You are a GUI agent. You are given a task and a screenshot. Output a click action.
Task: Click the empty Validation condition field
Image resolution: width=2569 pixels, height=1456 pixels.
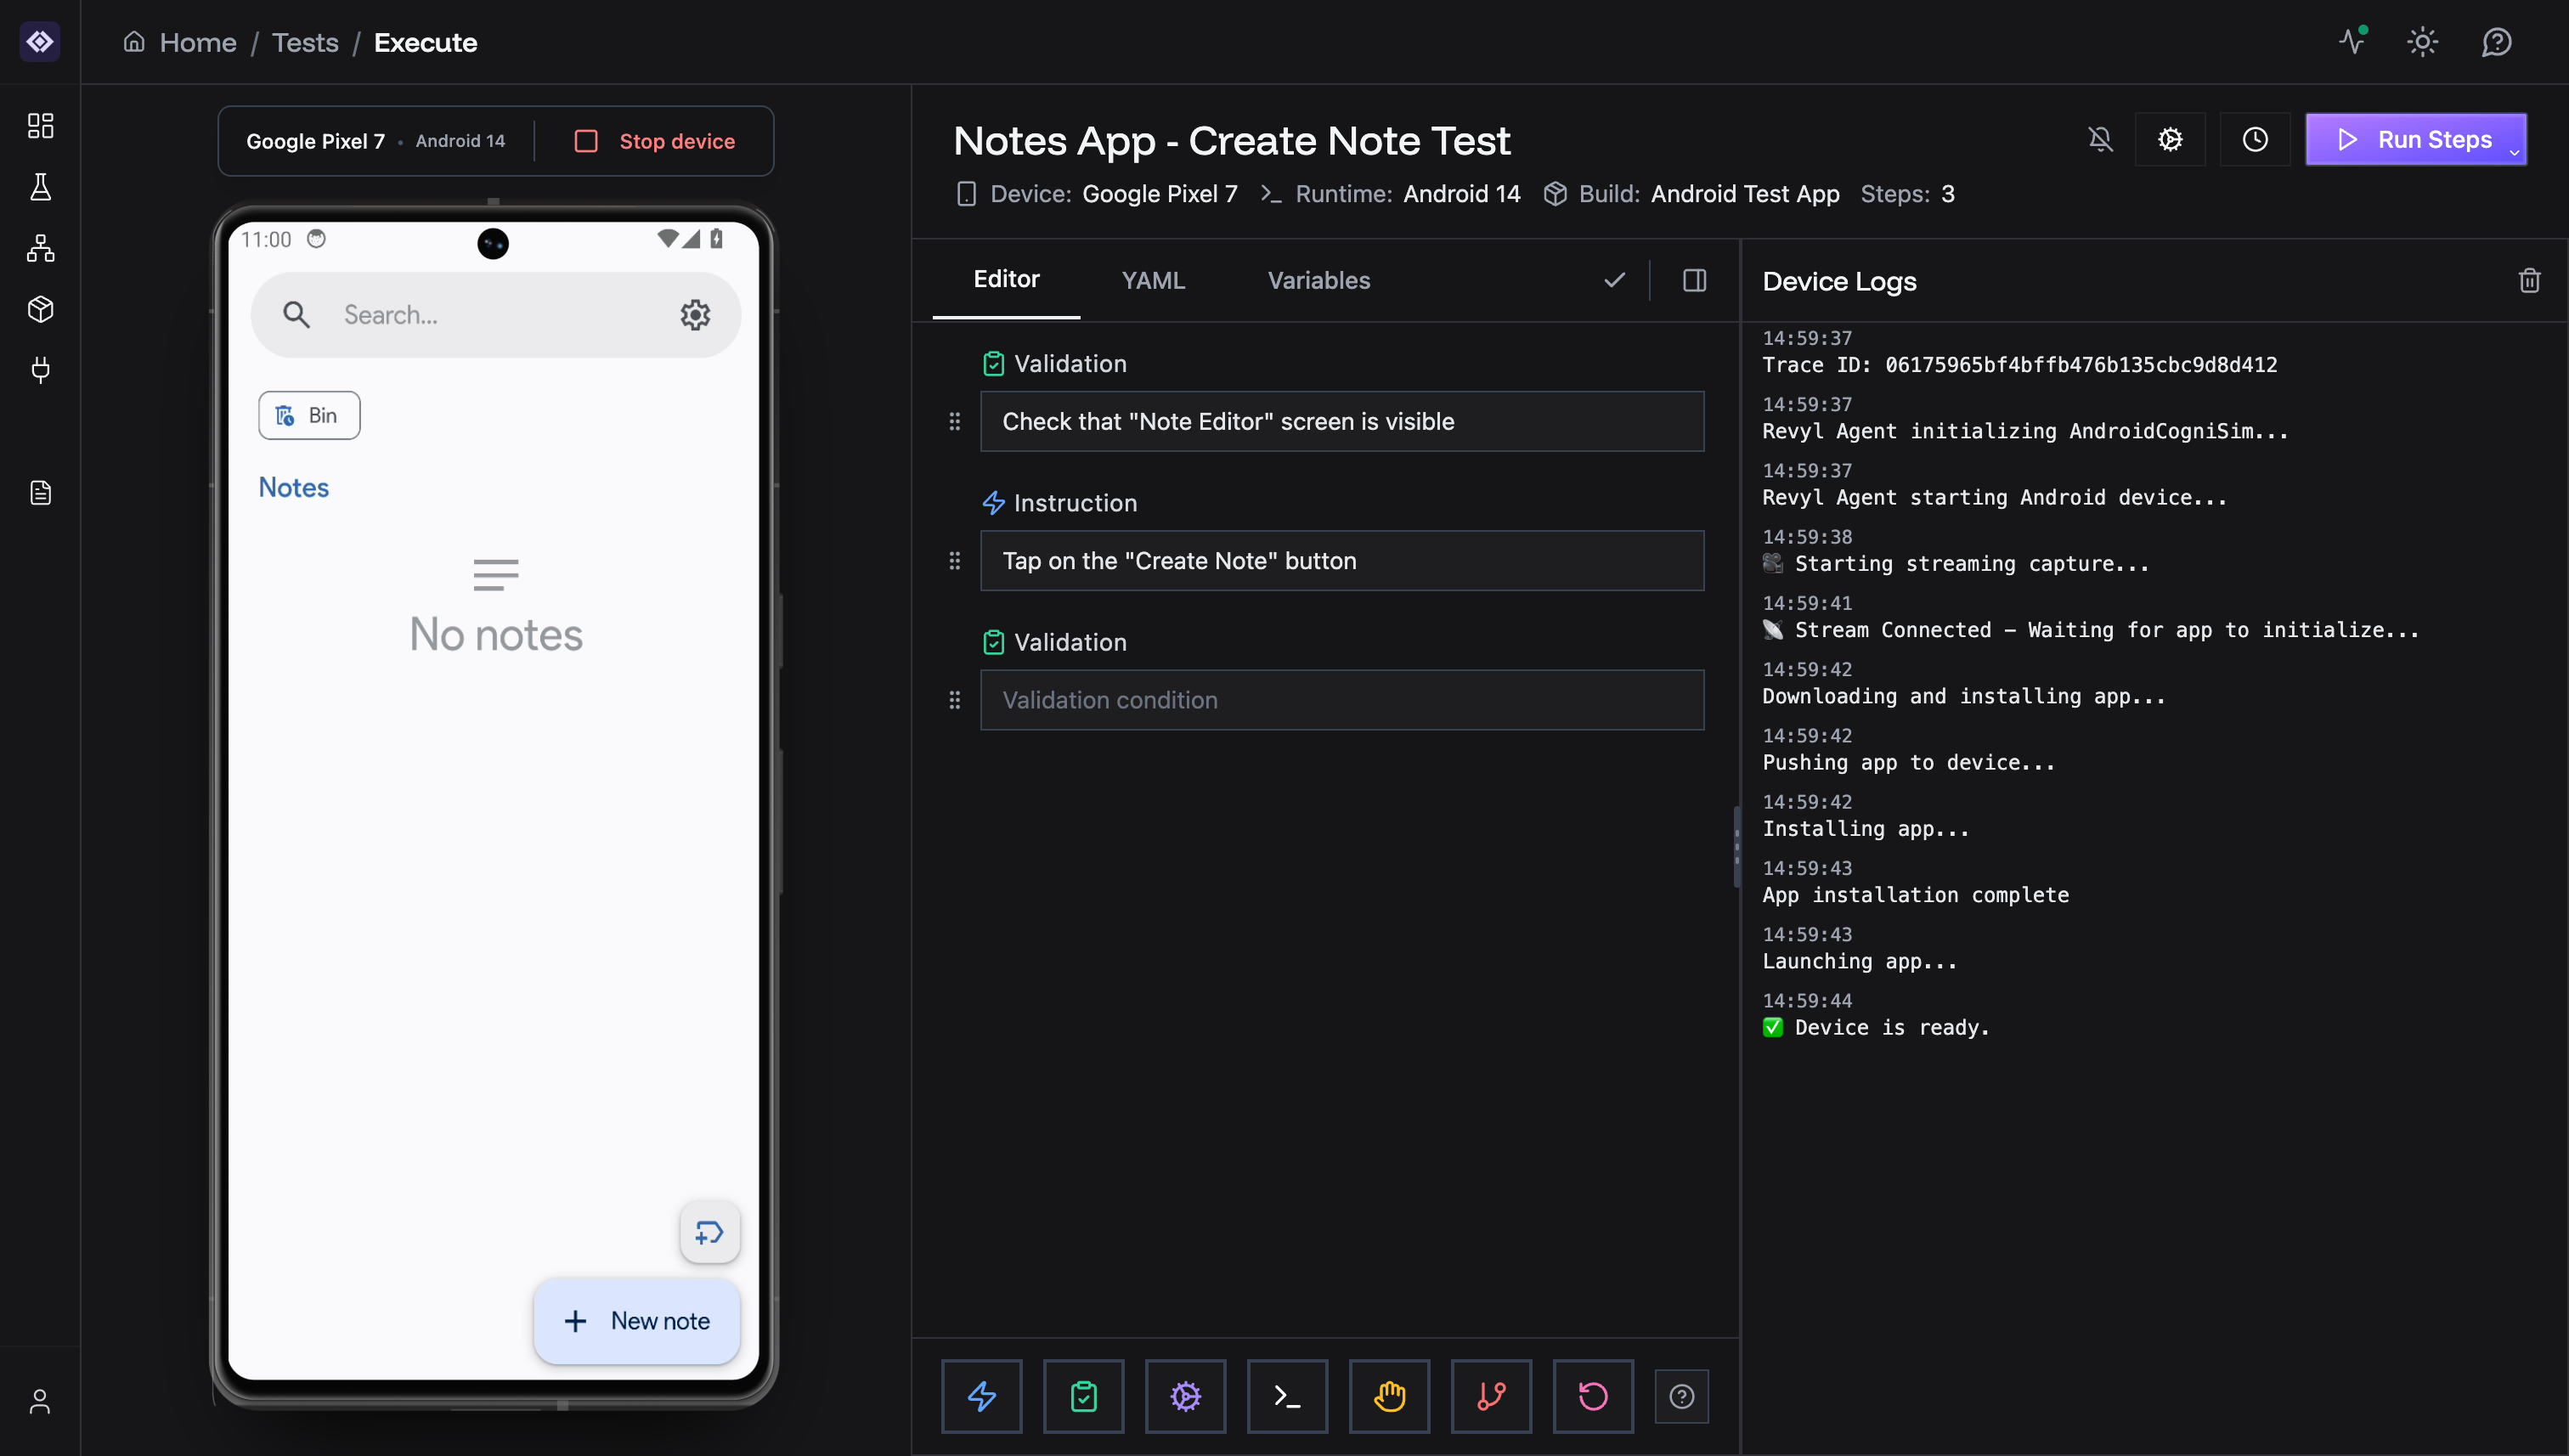click(1342, 700)
